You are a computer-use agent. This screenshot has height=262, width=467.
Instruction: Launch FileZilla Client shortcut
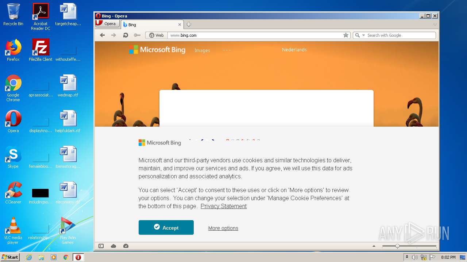coord(40,50)
